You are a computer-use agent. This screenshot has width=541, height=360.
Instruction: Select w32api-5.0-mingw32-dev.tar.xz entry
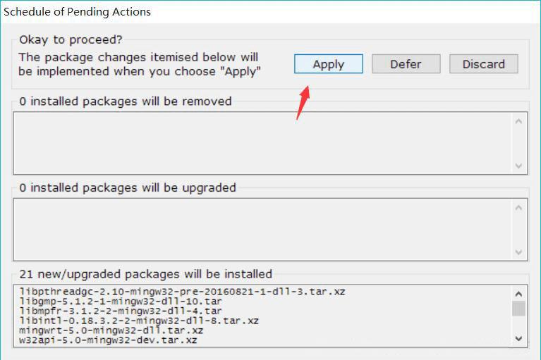(108, 340)
